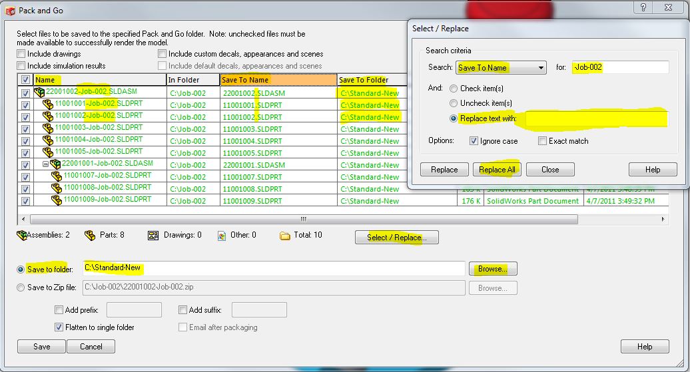Click the Add prefix text field

[134, 309]
